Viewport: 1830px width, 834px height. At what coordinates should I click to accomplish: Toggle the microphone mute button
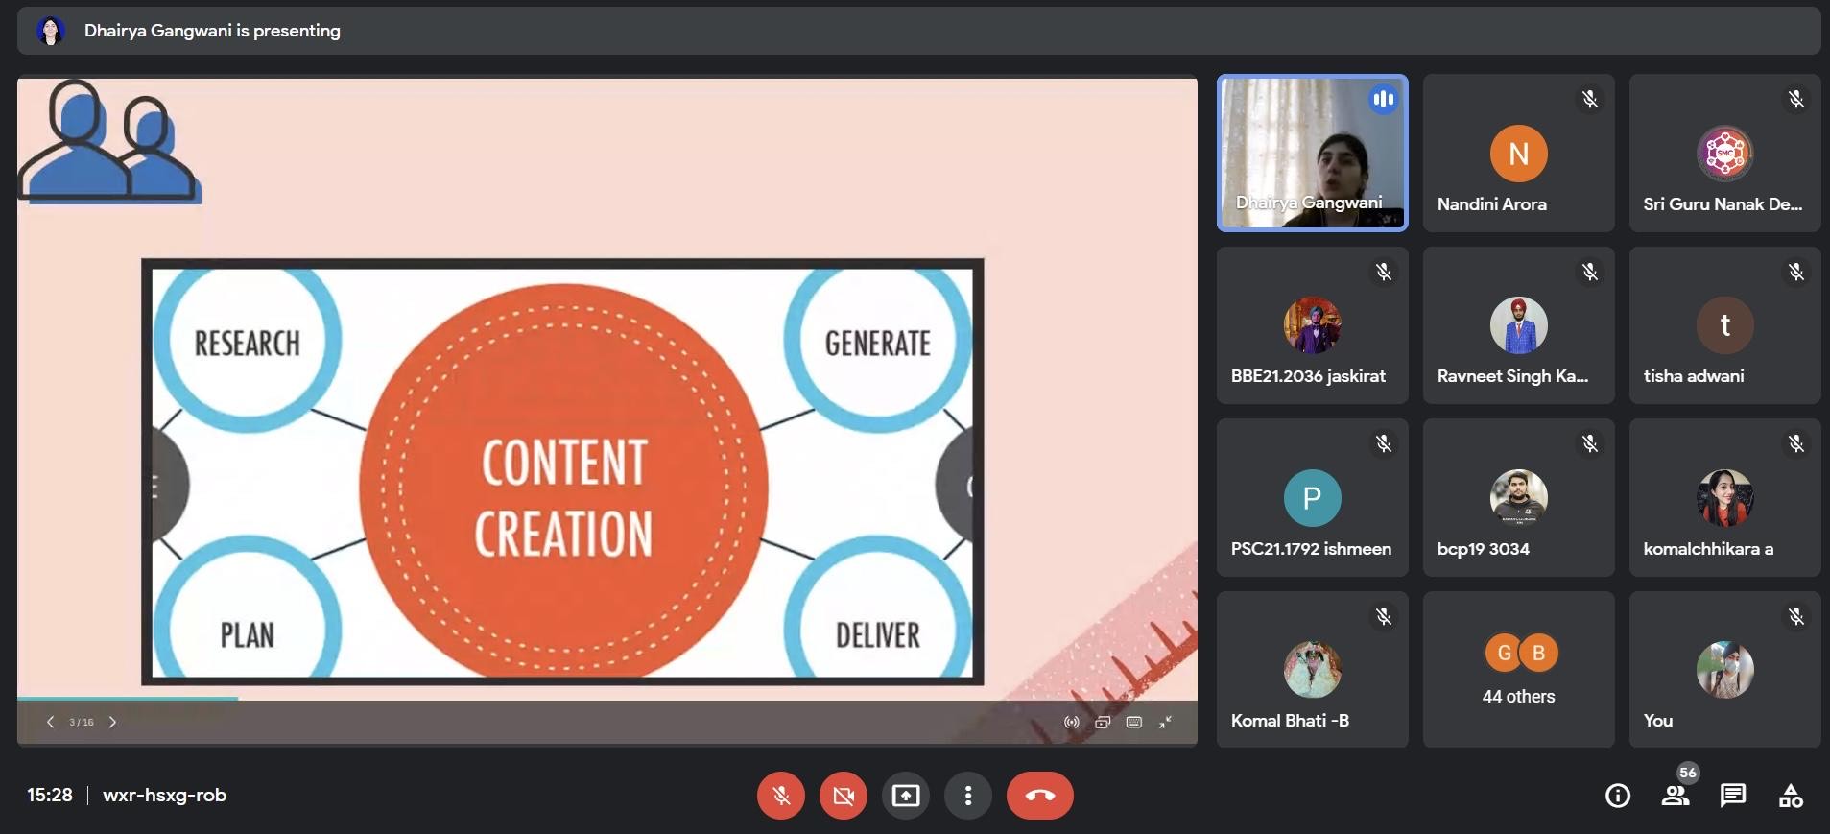pos(781,796)
